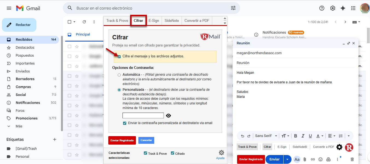Select the Automática password option
Screen dimensions: 370x164
[x=119, y=75]
